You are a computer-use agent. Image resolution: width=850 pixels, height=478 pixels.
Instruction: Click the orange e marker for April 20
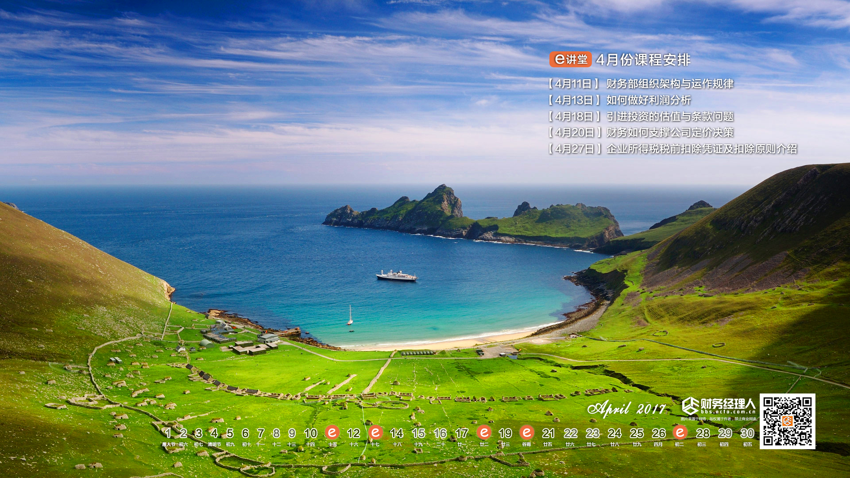tap(527, 432)
